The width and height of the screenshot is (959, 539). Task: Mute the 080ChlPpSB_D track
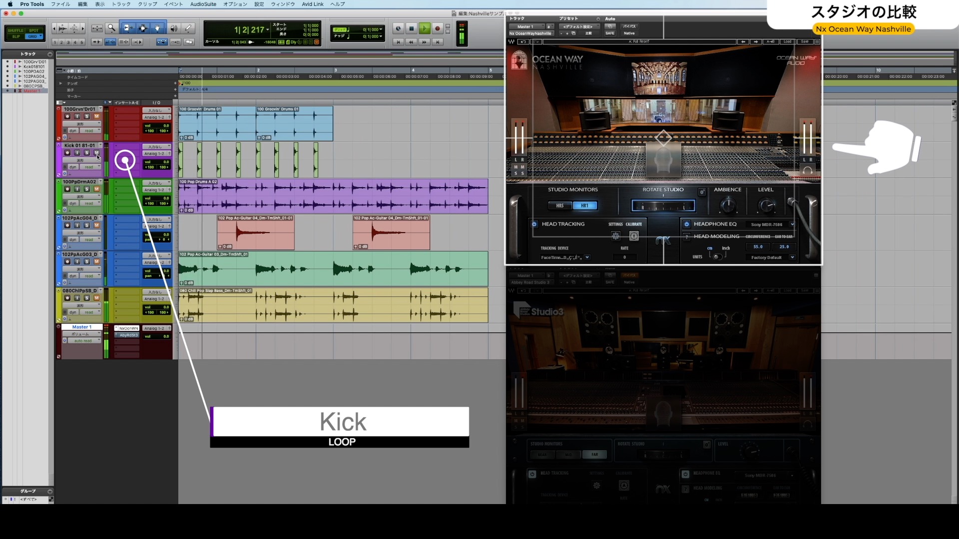[x=96, y=298]
